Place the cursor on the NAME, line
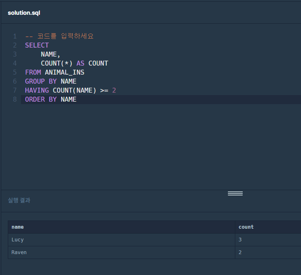The width and height of the screenshot is (301, 275). (51, 54)
